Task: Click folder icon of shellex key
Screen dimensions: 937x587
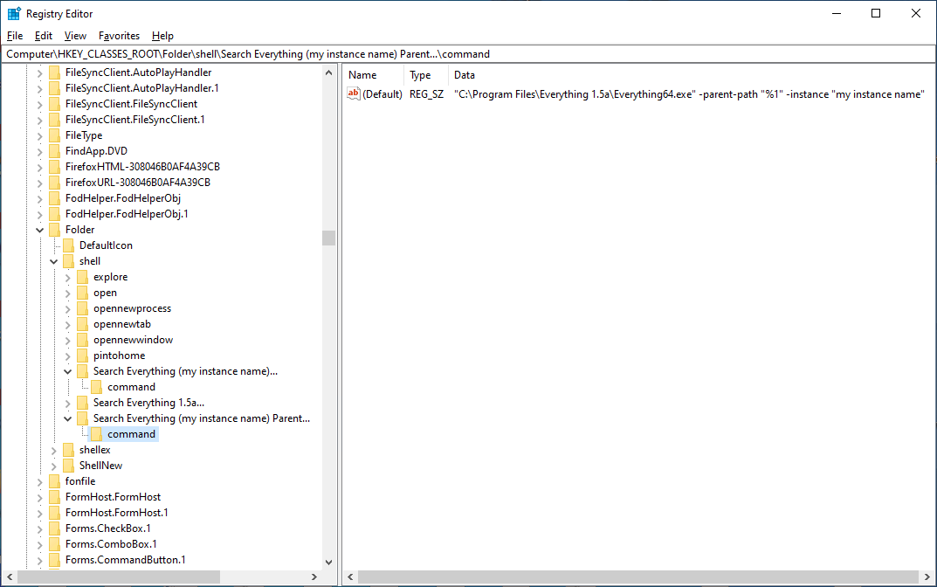Action: [69, 450]
